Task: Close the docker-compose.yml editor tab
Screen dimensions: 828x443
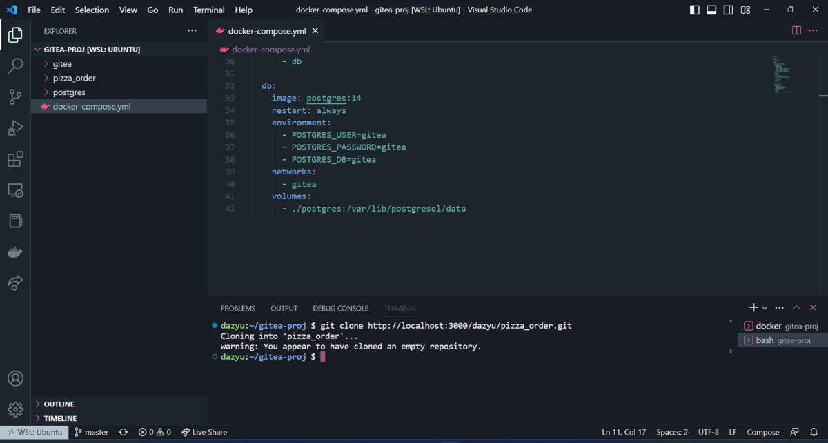Action: pyautogui.click(x=315, y=31)
